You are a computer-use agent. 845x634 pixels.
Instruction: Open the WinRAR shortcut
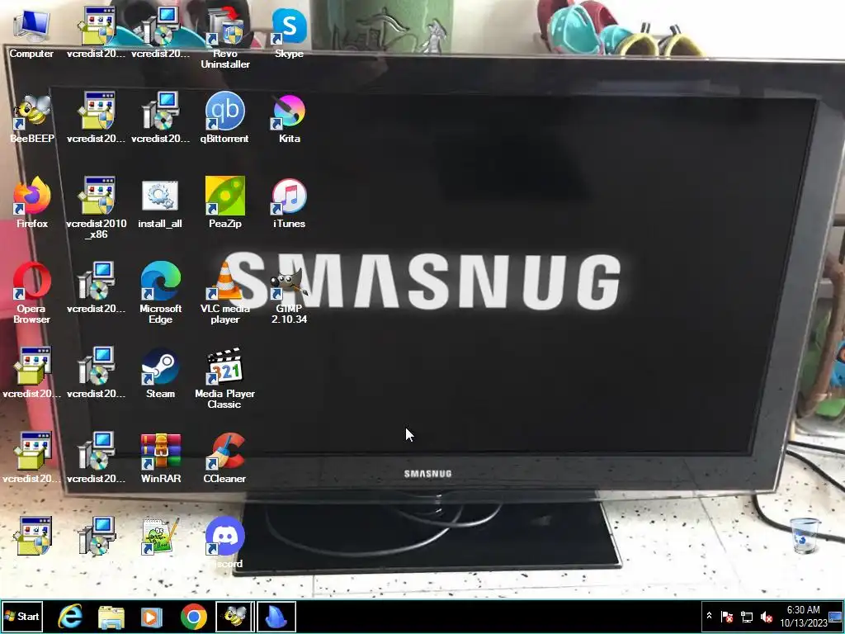pyautogui.click(x=161, y=458)
